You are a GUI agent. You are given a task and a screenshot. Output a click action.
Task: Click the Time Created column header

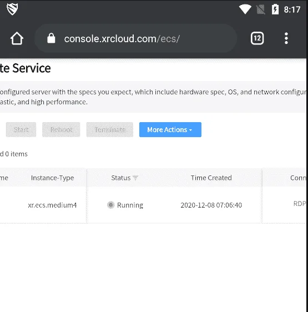pyautogui.click(x=211, y=178)
